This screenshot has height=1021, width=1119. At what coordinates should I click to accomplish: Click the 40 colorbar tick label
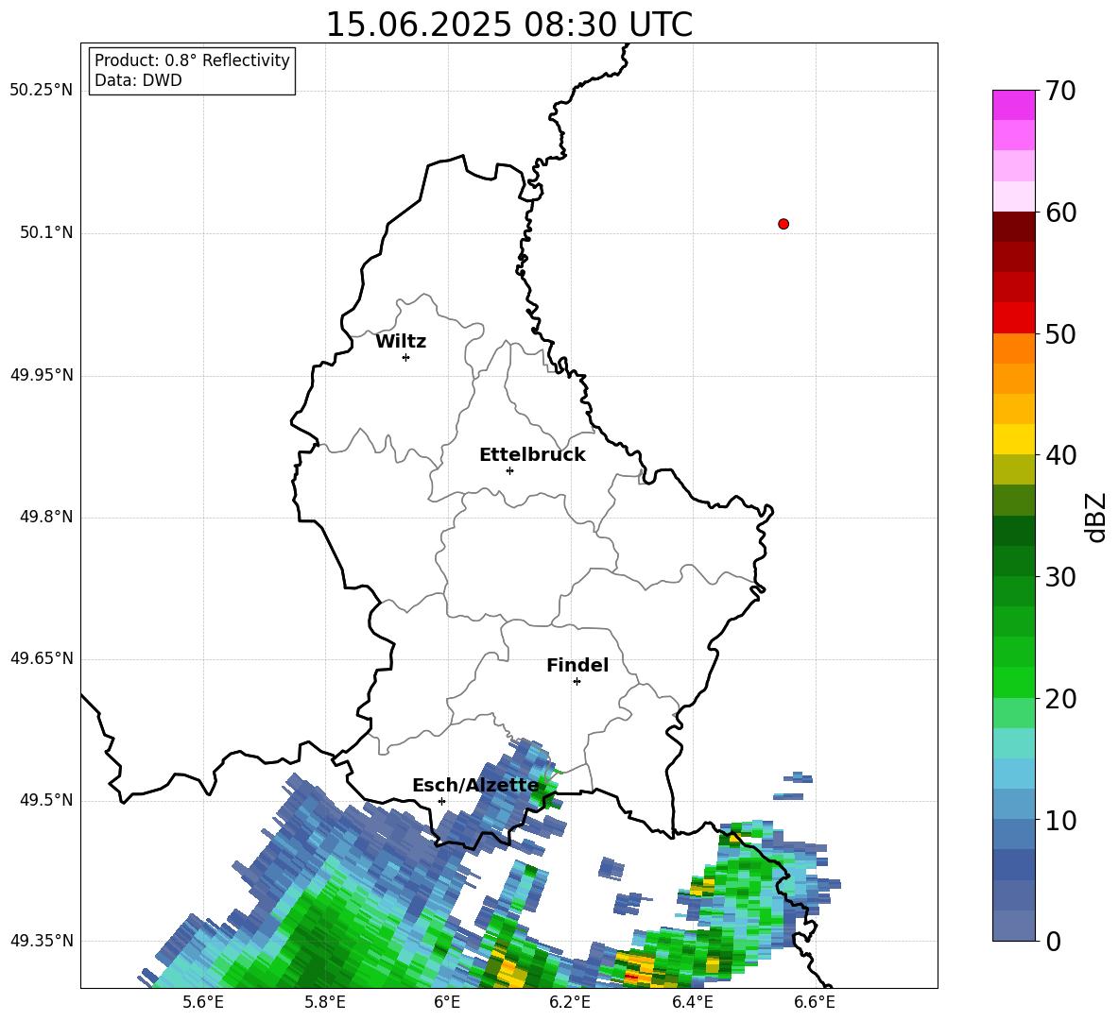point(1060,455)
